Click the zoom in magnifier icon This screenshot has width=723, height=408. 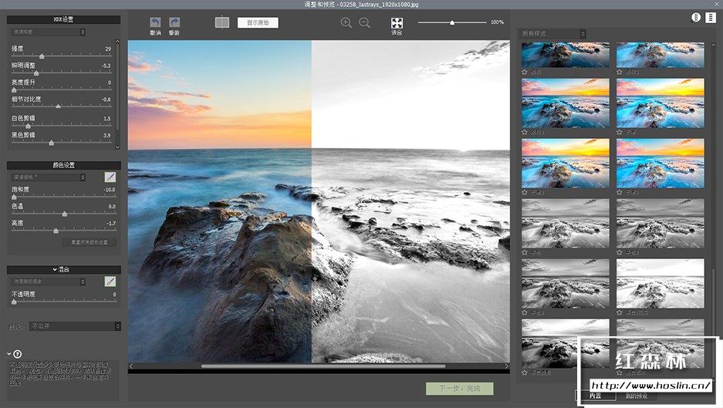pos(346,23)
